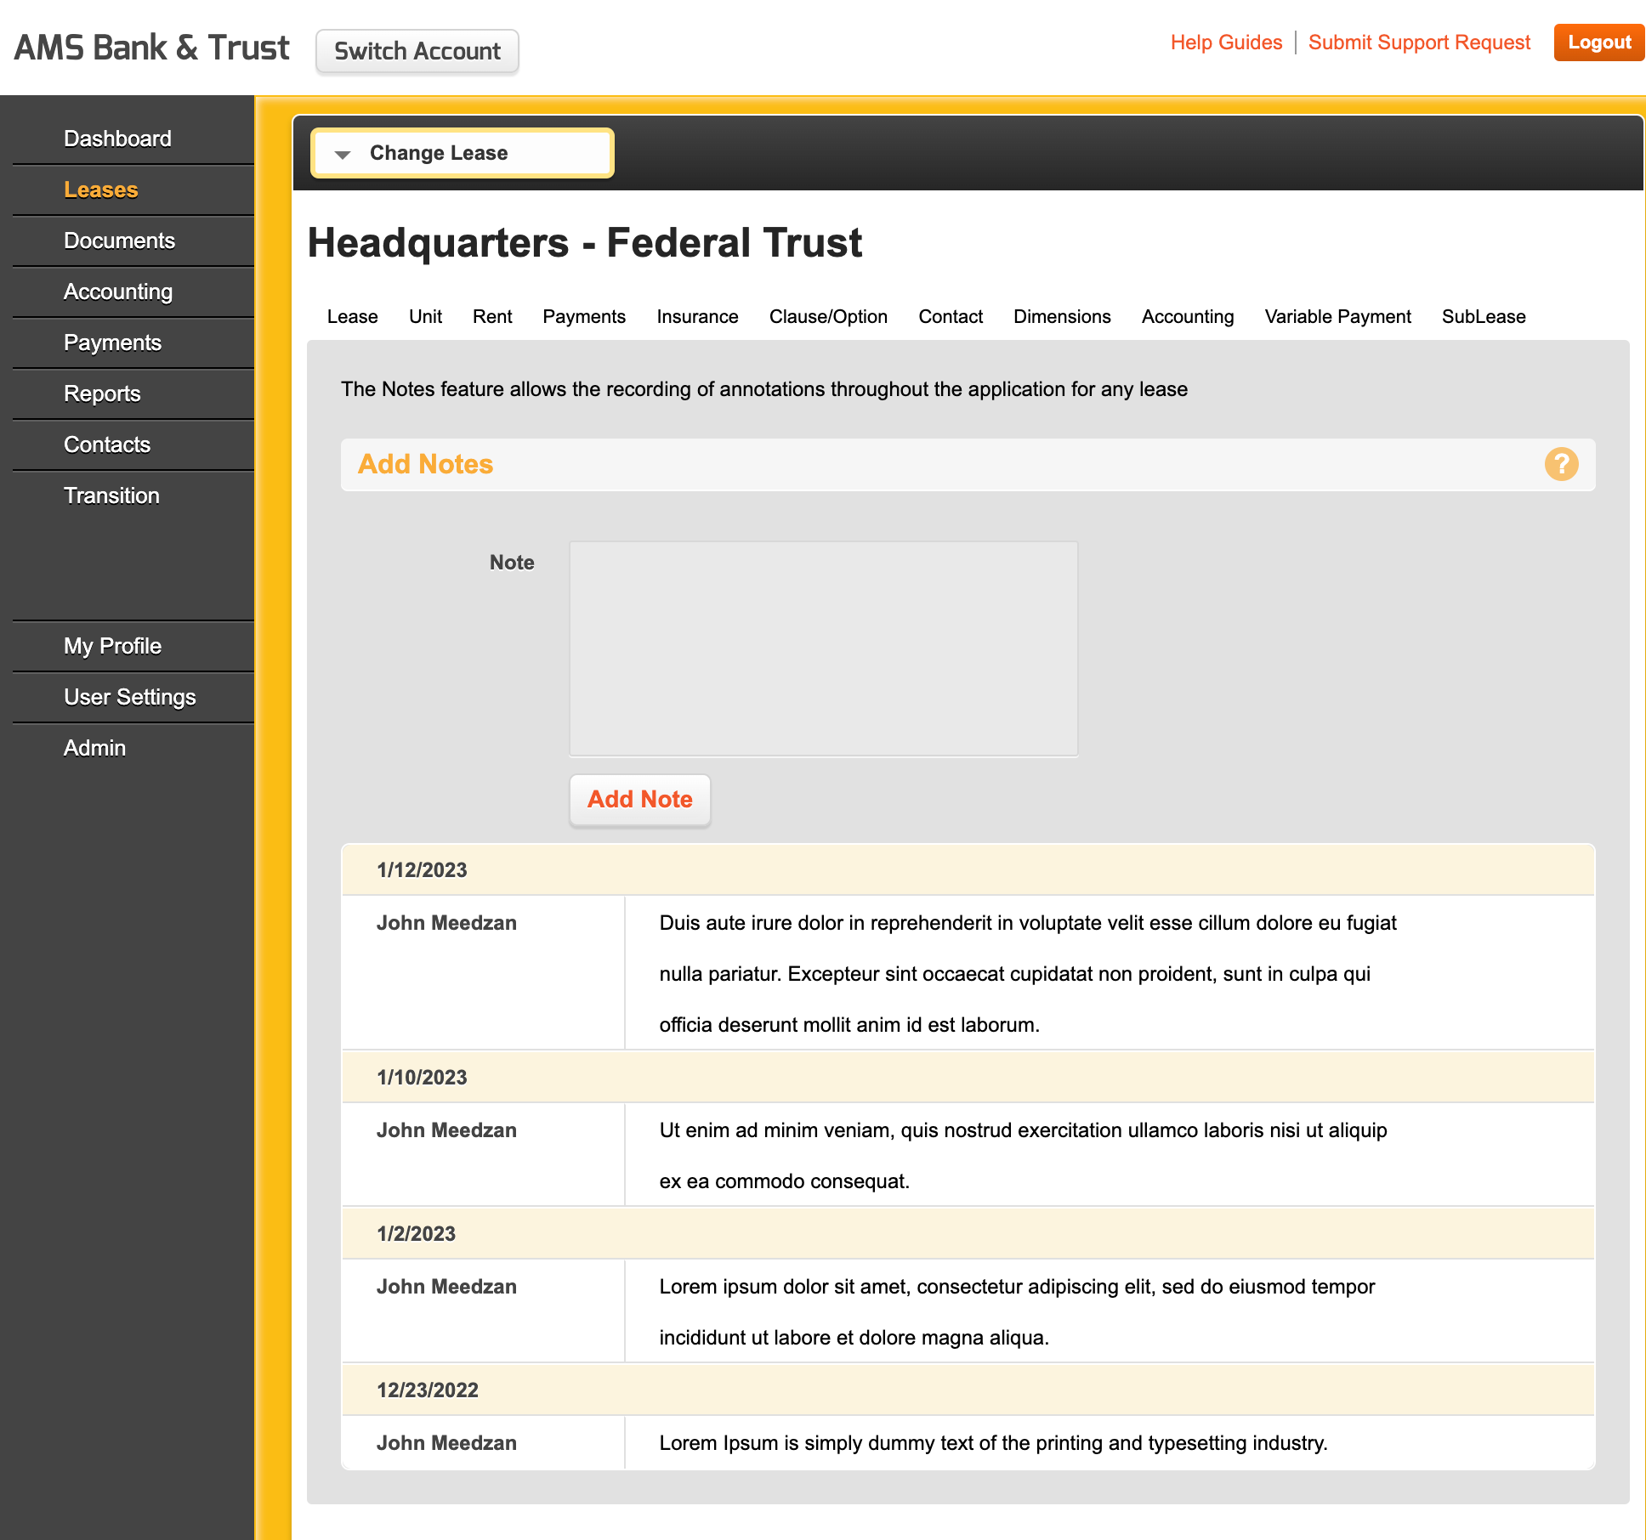Select Transition in the sidebar
Image resolution: width=1646 pixels, height=1540 pixels.
pos(111,495)
